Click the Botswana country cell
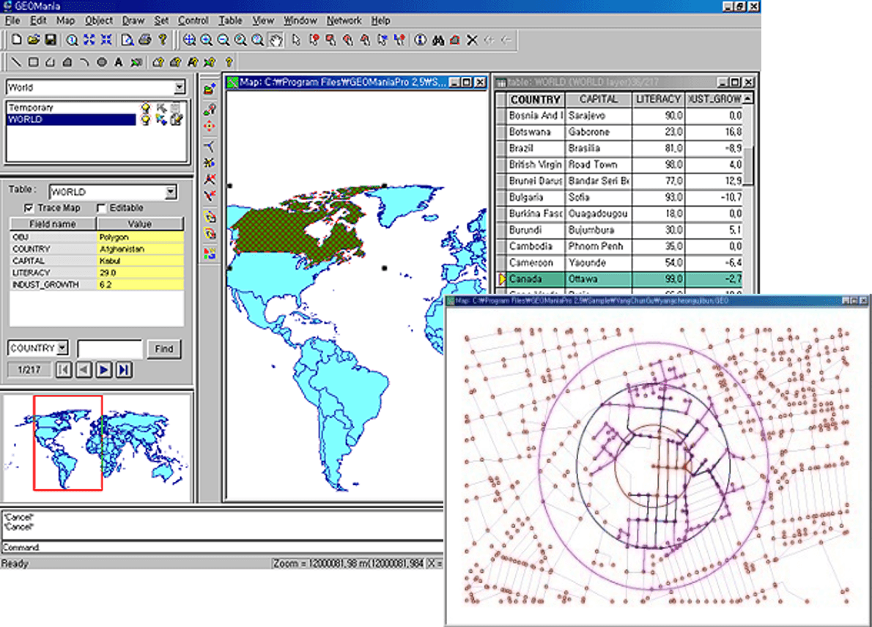 point(536,133)
